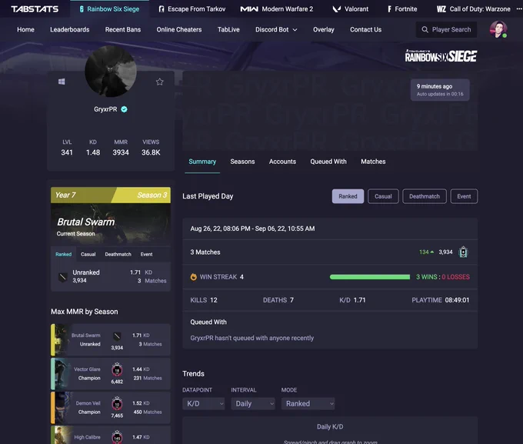Click the win streak flame icon
The width and height of the screenshot is (523, 444).
[x=194, y=277]
